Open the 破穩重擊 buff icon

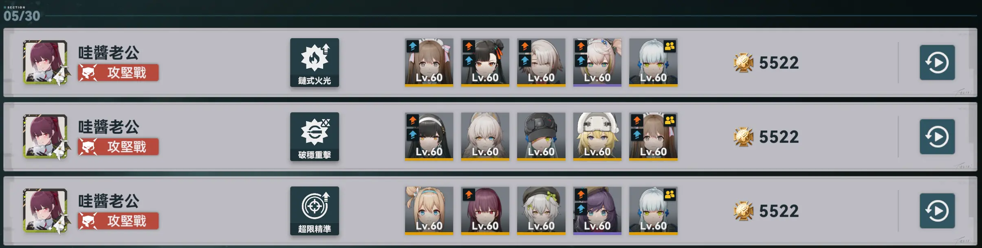tap(314, 137)
